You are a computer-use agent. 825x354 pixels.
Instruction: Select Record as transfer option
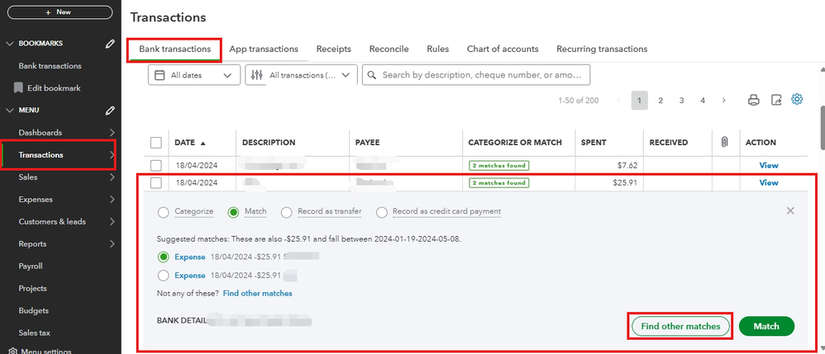tap(287, 212)
